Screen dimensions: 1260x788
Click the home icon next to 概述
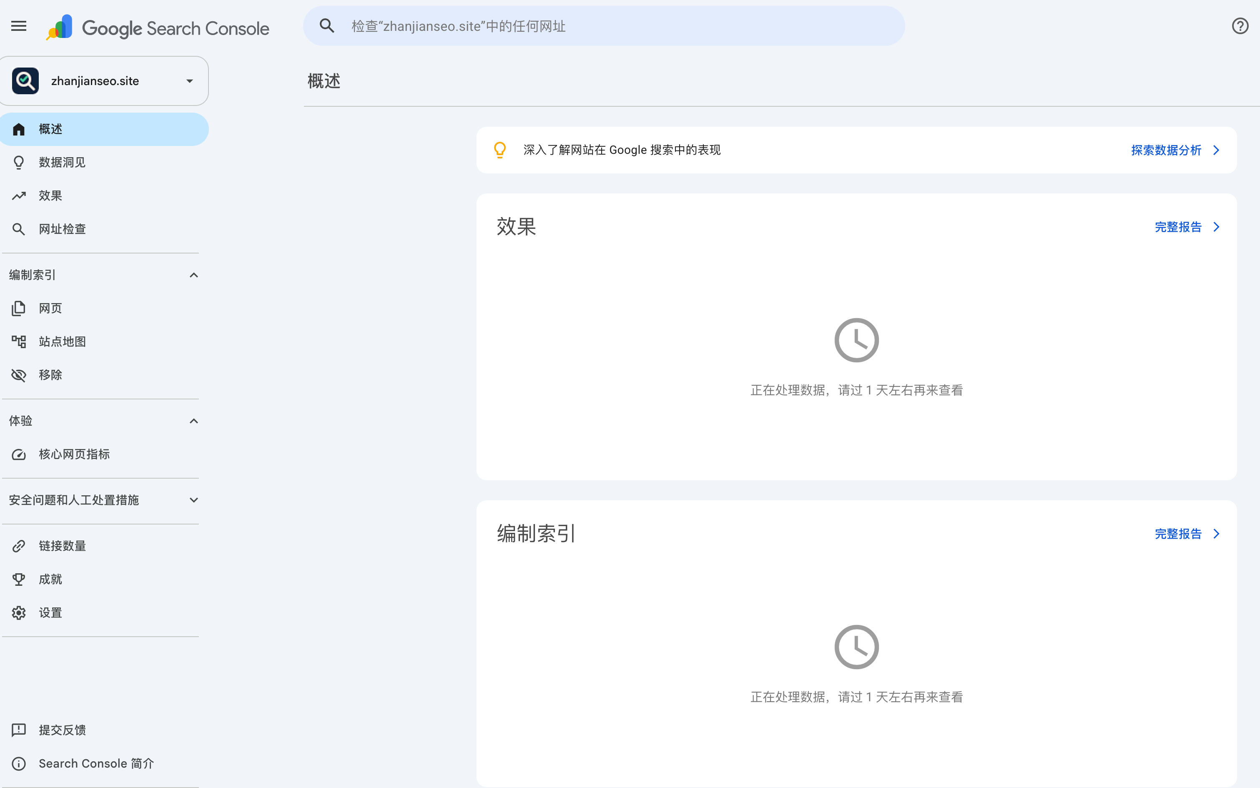(x=19, y=129)
